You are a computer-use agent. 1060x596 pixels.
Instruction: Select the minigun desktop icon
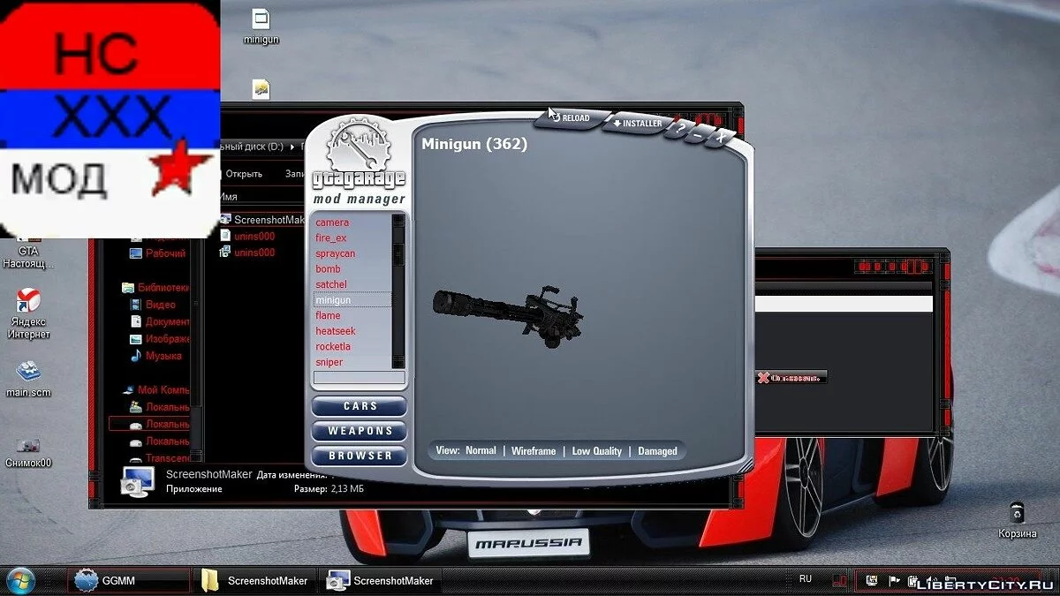[261, 21]
